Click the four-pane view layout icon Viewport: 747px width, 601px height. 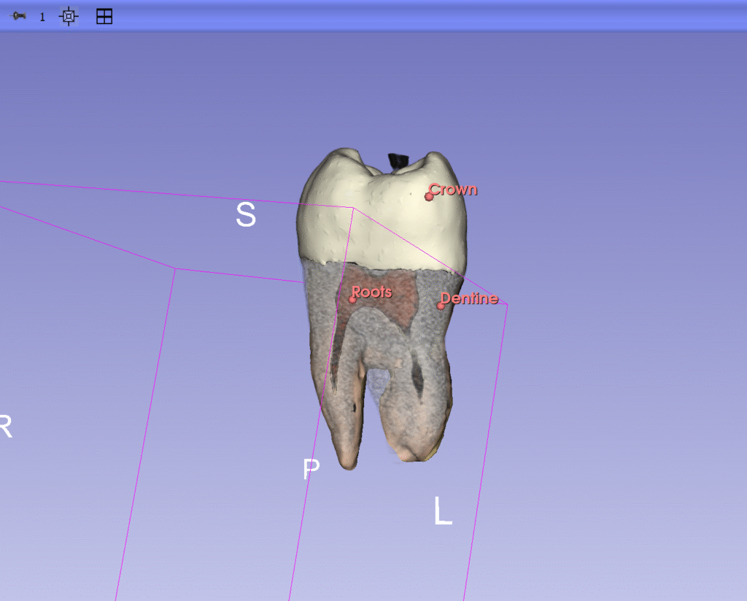(104, 16)
